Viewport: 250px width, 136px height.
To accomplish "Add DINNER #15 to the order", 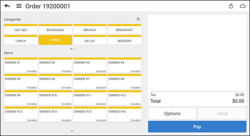I will click(90, 114).
